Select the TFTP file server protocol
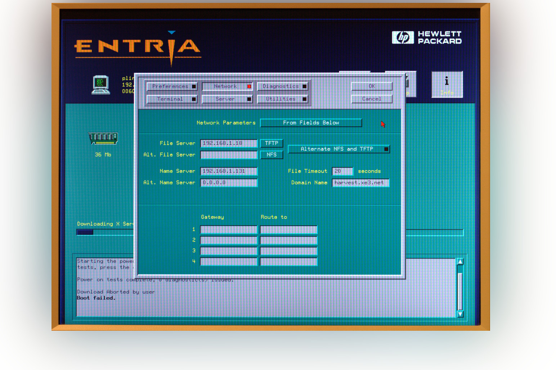Screen dimensions: 556x370 pyautogui.click(x=272, y=143)
